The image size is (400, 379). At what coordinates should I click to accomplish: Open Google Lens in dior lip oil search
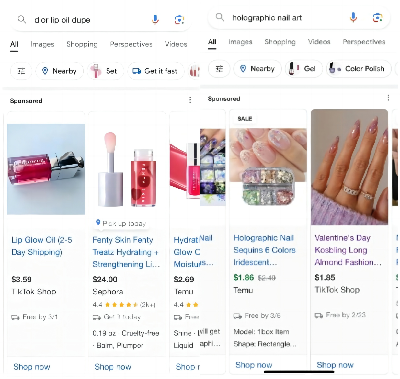[179, 20]
